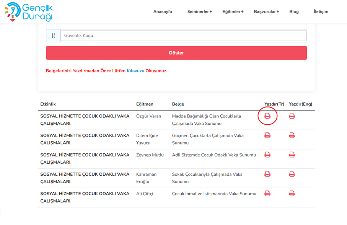Viewport: 347px width, 225px height.
Task: Click Göçmen Çocuklarla Çalışmada Vaka Sunumu text
Action: click(x=208, y=139)
